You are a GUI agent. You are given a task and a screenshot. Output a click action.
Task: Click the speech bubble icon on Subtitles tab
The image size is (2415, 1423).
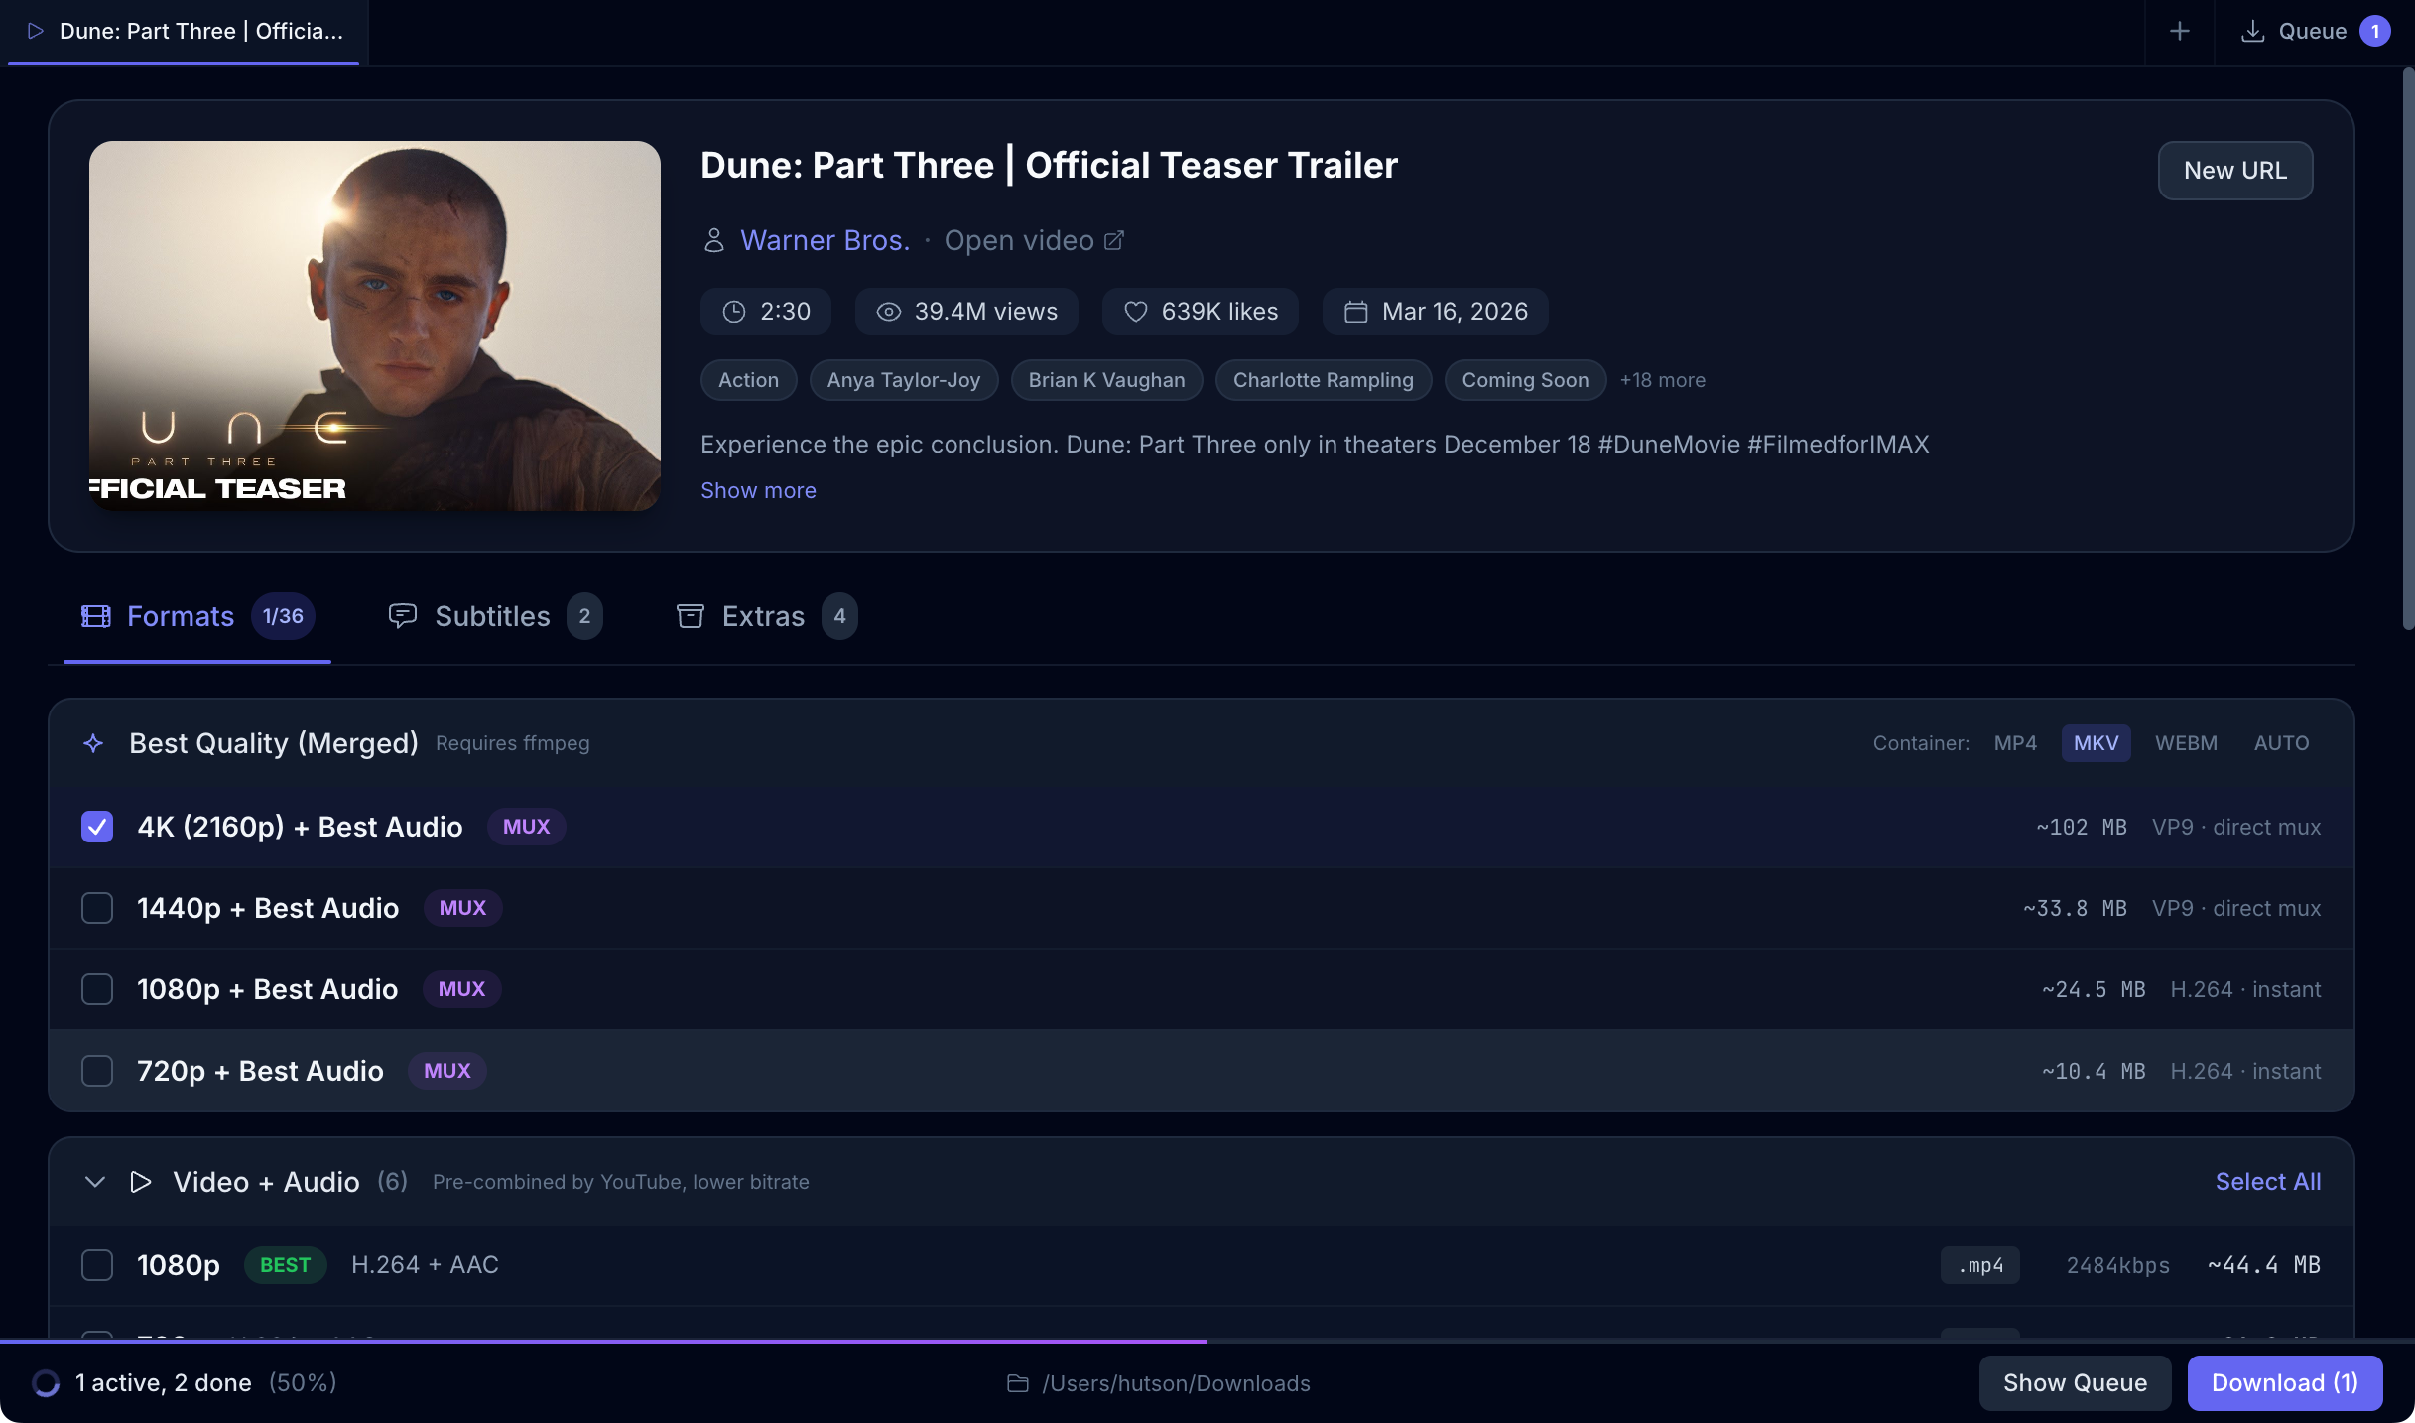pyautogui.click(x=402, y=616)
